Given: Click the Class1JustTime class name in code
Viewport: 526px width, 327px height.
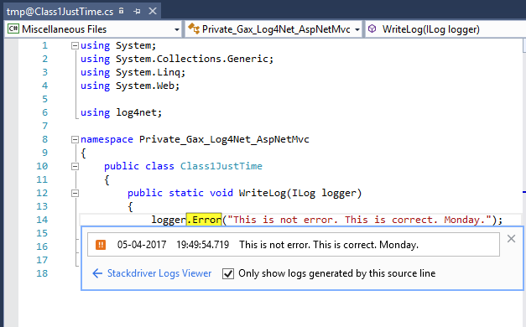Looking at the screenshot, I should tap(221, 166).
